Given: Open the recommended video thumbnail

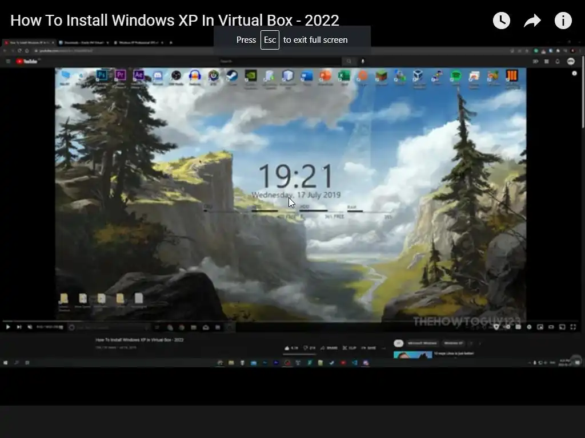Looking at the screenshot, I should click(413, 355).
